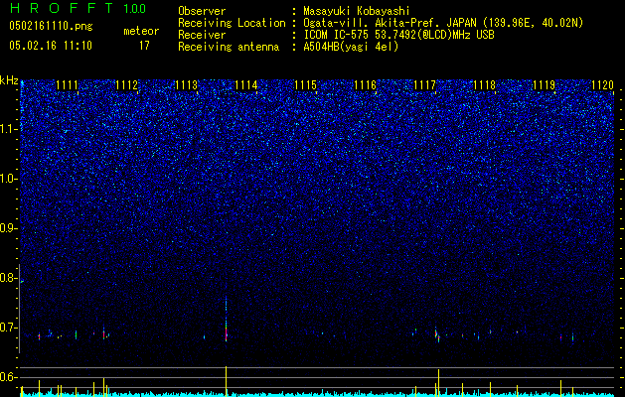Select the A504HB(yagi 4el) antenna text

351,47
